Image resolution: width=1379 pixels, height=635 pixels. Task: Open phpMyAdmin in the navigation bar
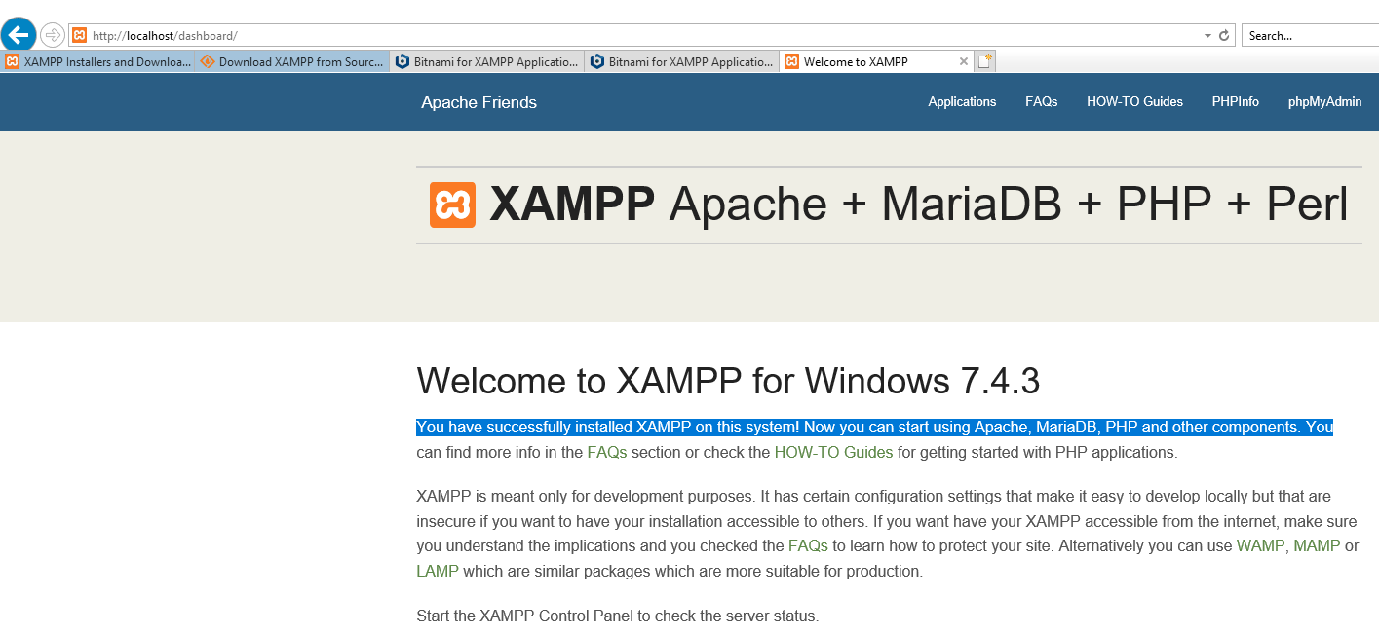point(1324,101)
